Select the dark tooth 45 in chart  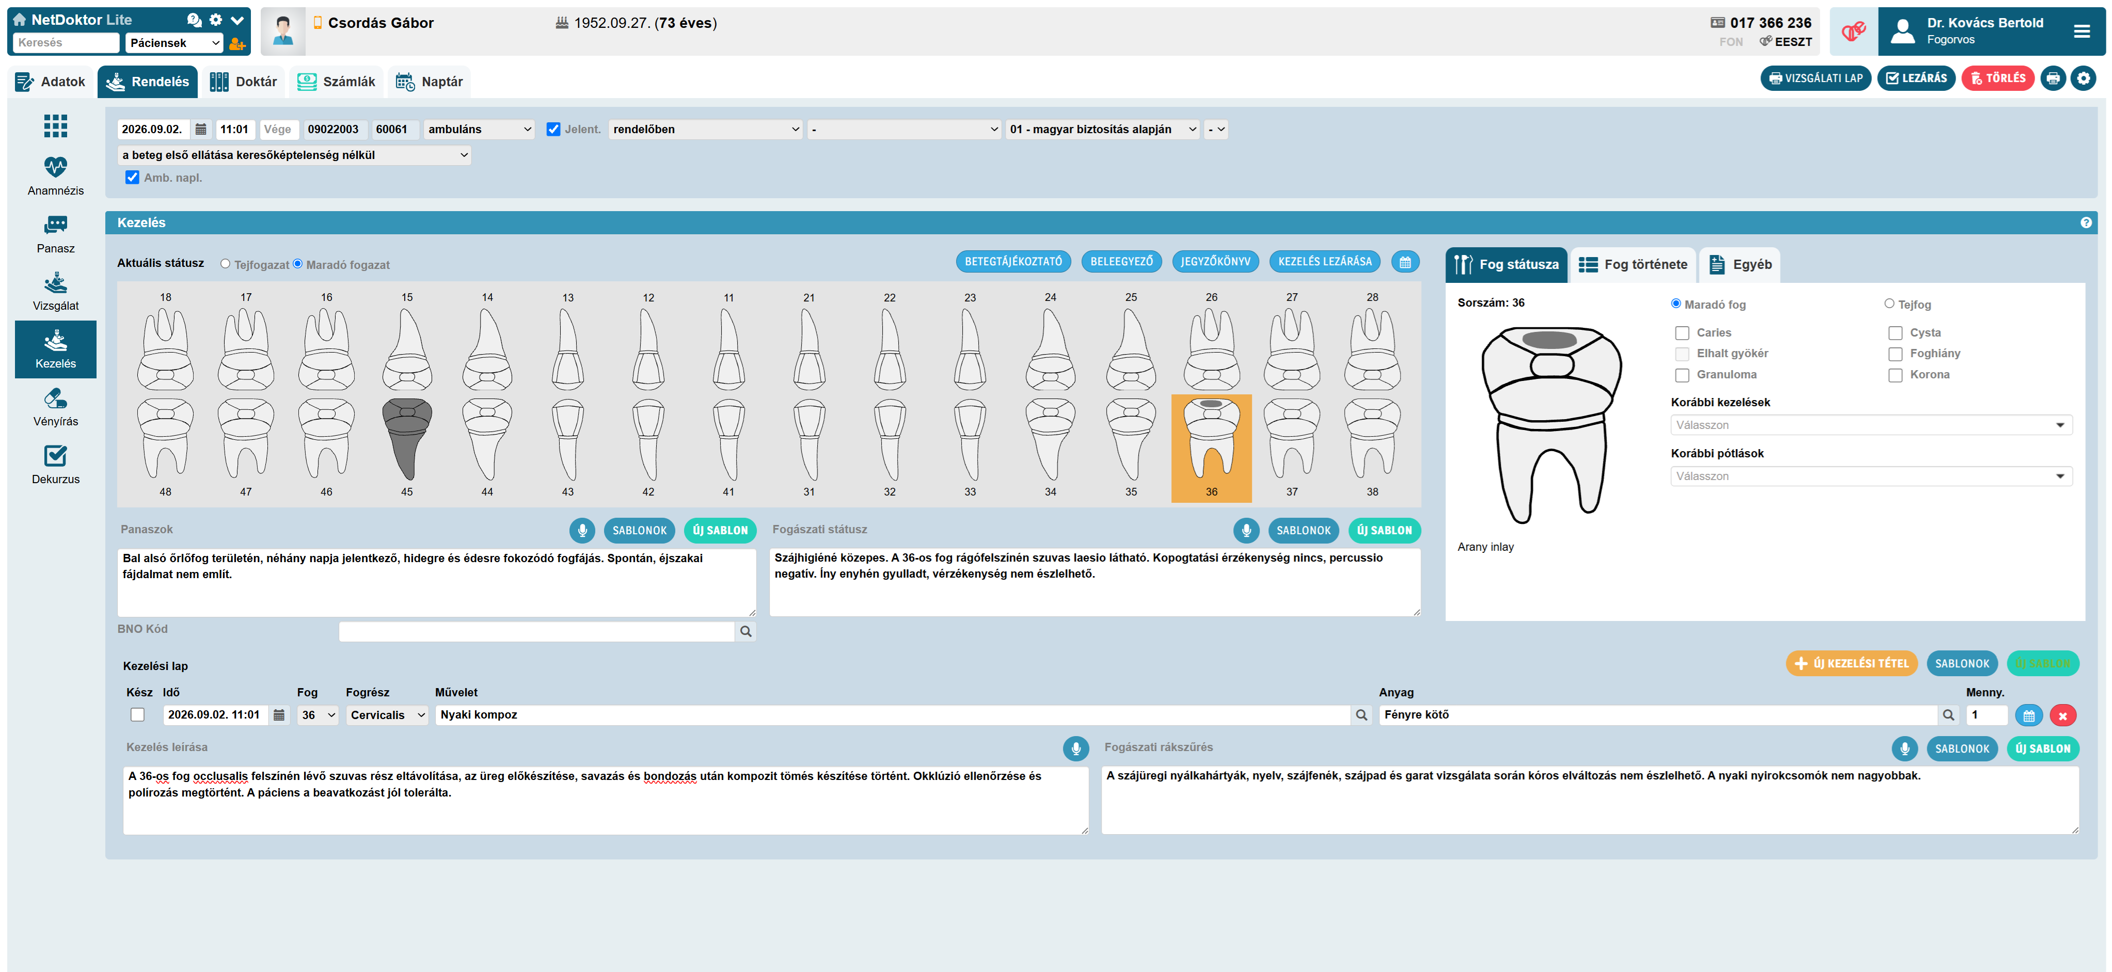(407, 439)
